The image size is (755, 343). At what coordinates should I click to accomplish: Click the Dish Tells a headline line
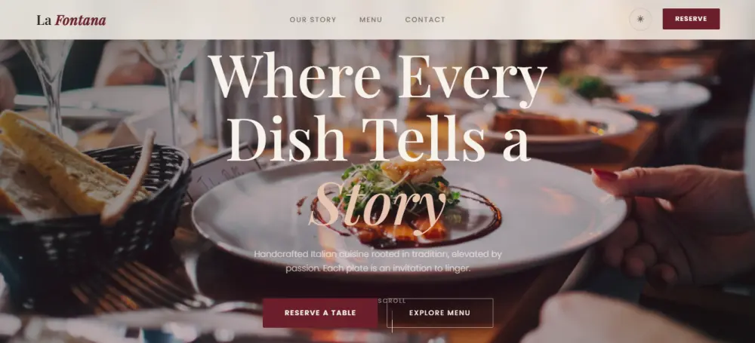378,139
